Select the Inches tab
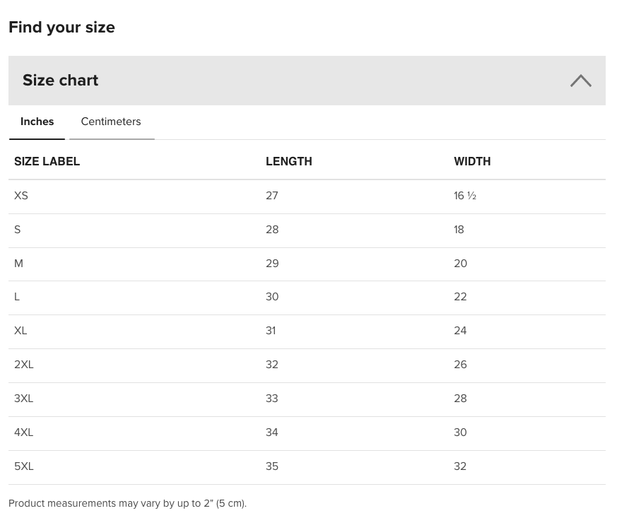The height and width of the screenshot is (518, 617). 37,122
